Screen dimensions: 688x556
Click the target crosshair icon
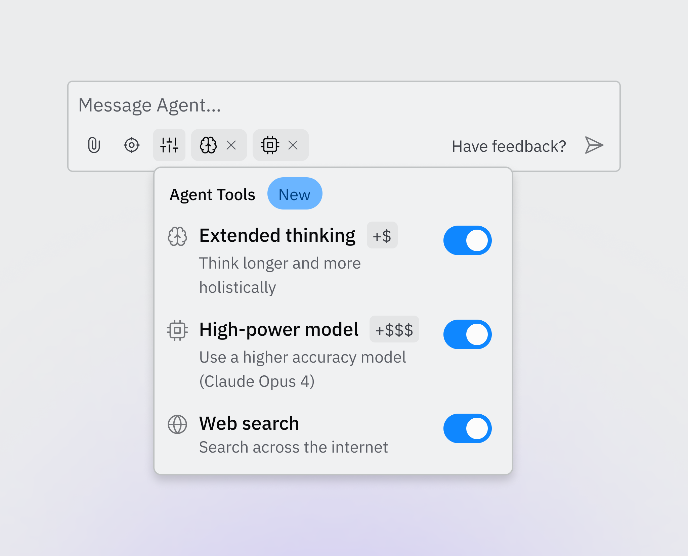[x=132, y=145]
